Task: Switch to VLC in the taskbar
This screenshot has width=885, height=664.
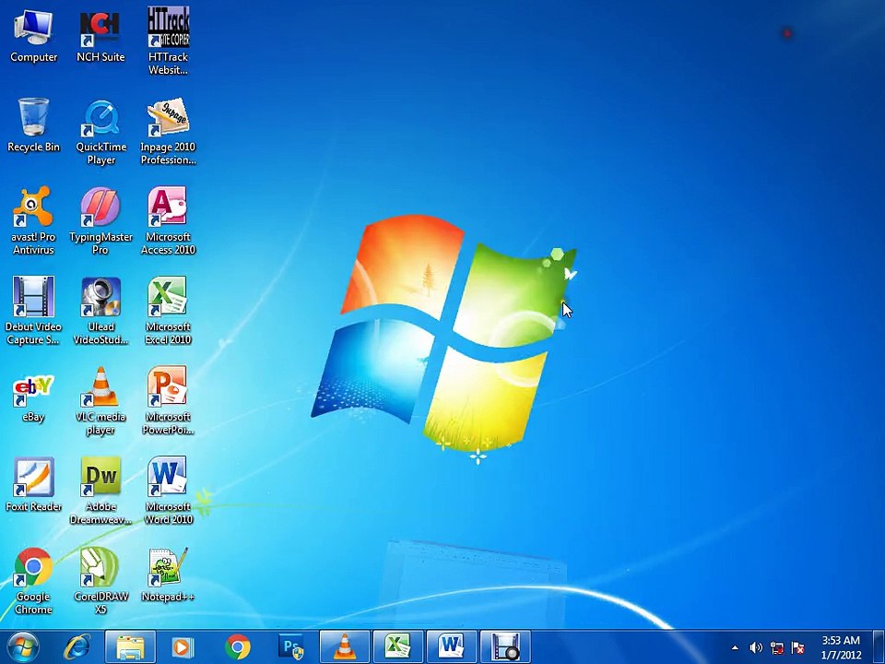Action: pyautogui.click(x=344, y=647)
